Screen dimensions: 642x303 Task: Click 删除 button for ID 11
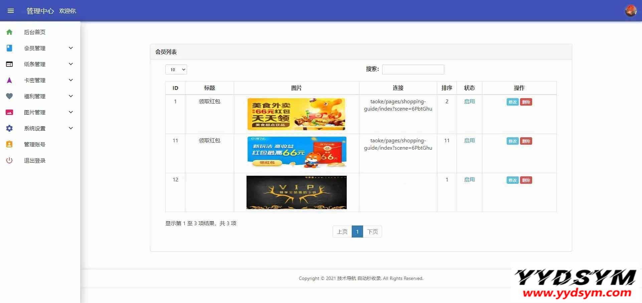point(526,141)
